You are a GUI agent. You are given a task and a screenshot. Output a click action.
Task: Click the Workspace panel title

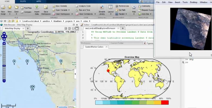pyautogui.click(x=86, y=43)
